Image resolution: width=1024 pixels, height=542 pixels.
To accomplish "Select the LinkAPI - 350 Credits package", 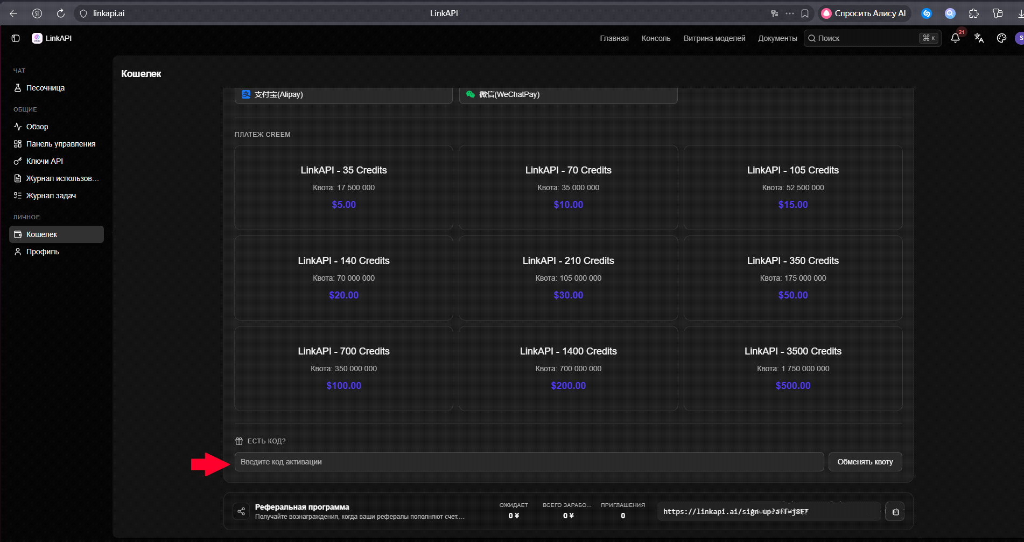I will 793,278.
